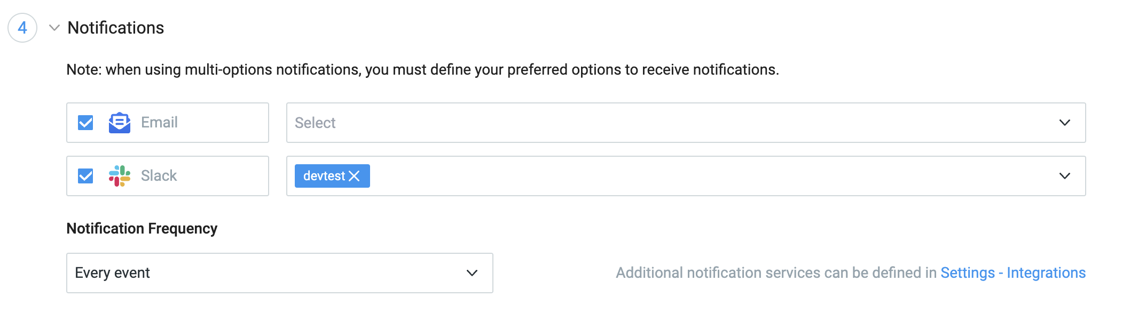Click the Email dropdown chevron arrow
1146x321 pixels.
click(x=1065, y=123)
